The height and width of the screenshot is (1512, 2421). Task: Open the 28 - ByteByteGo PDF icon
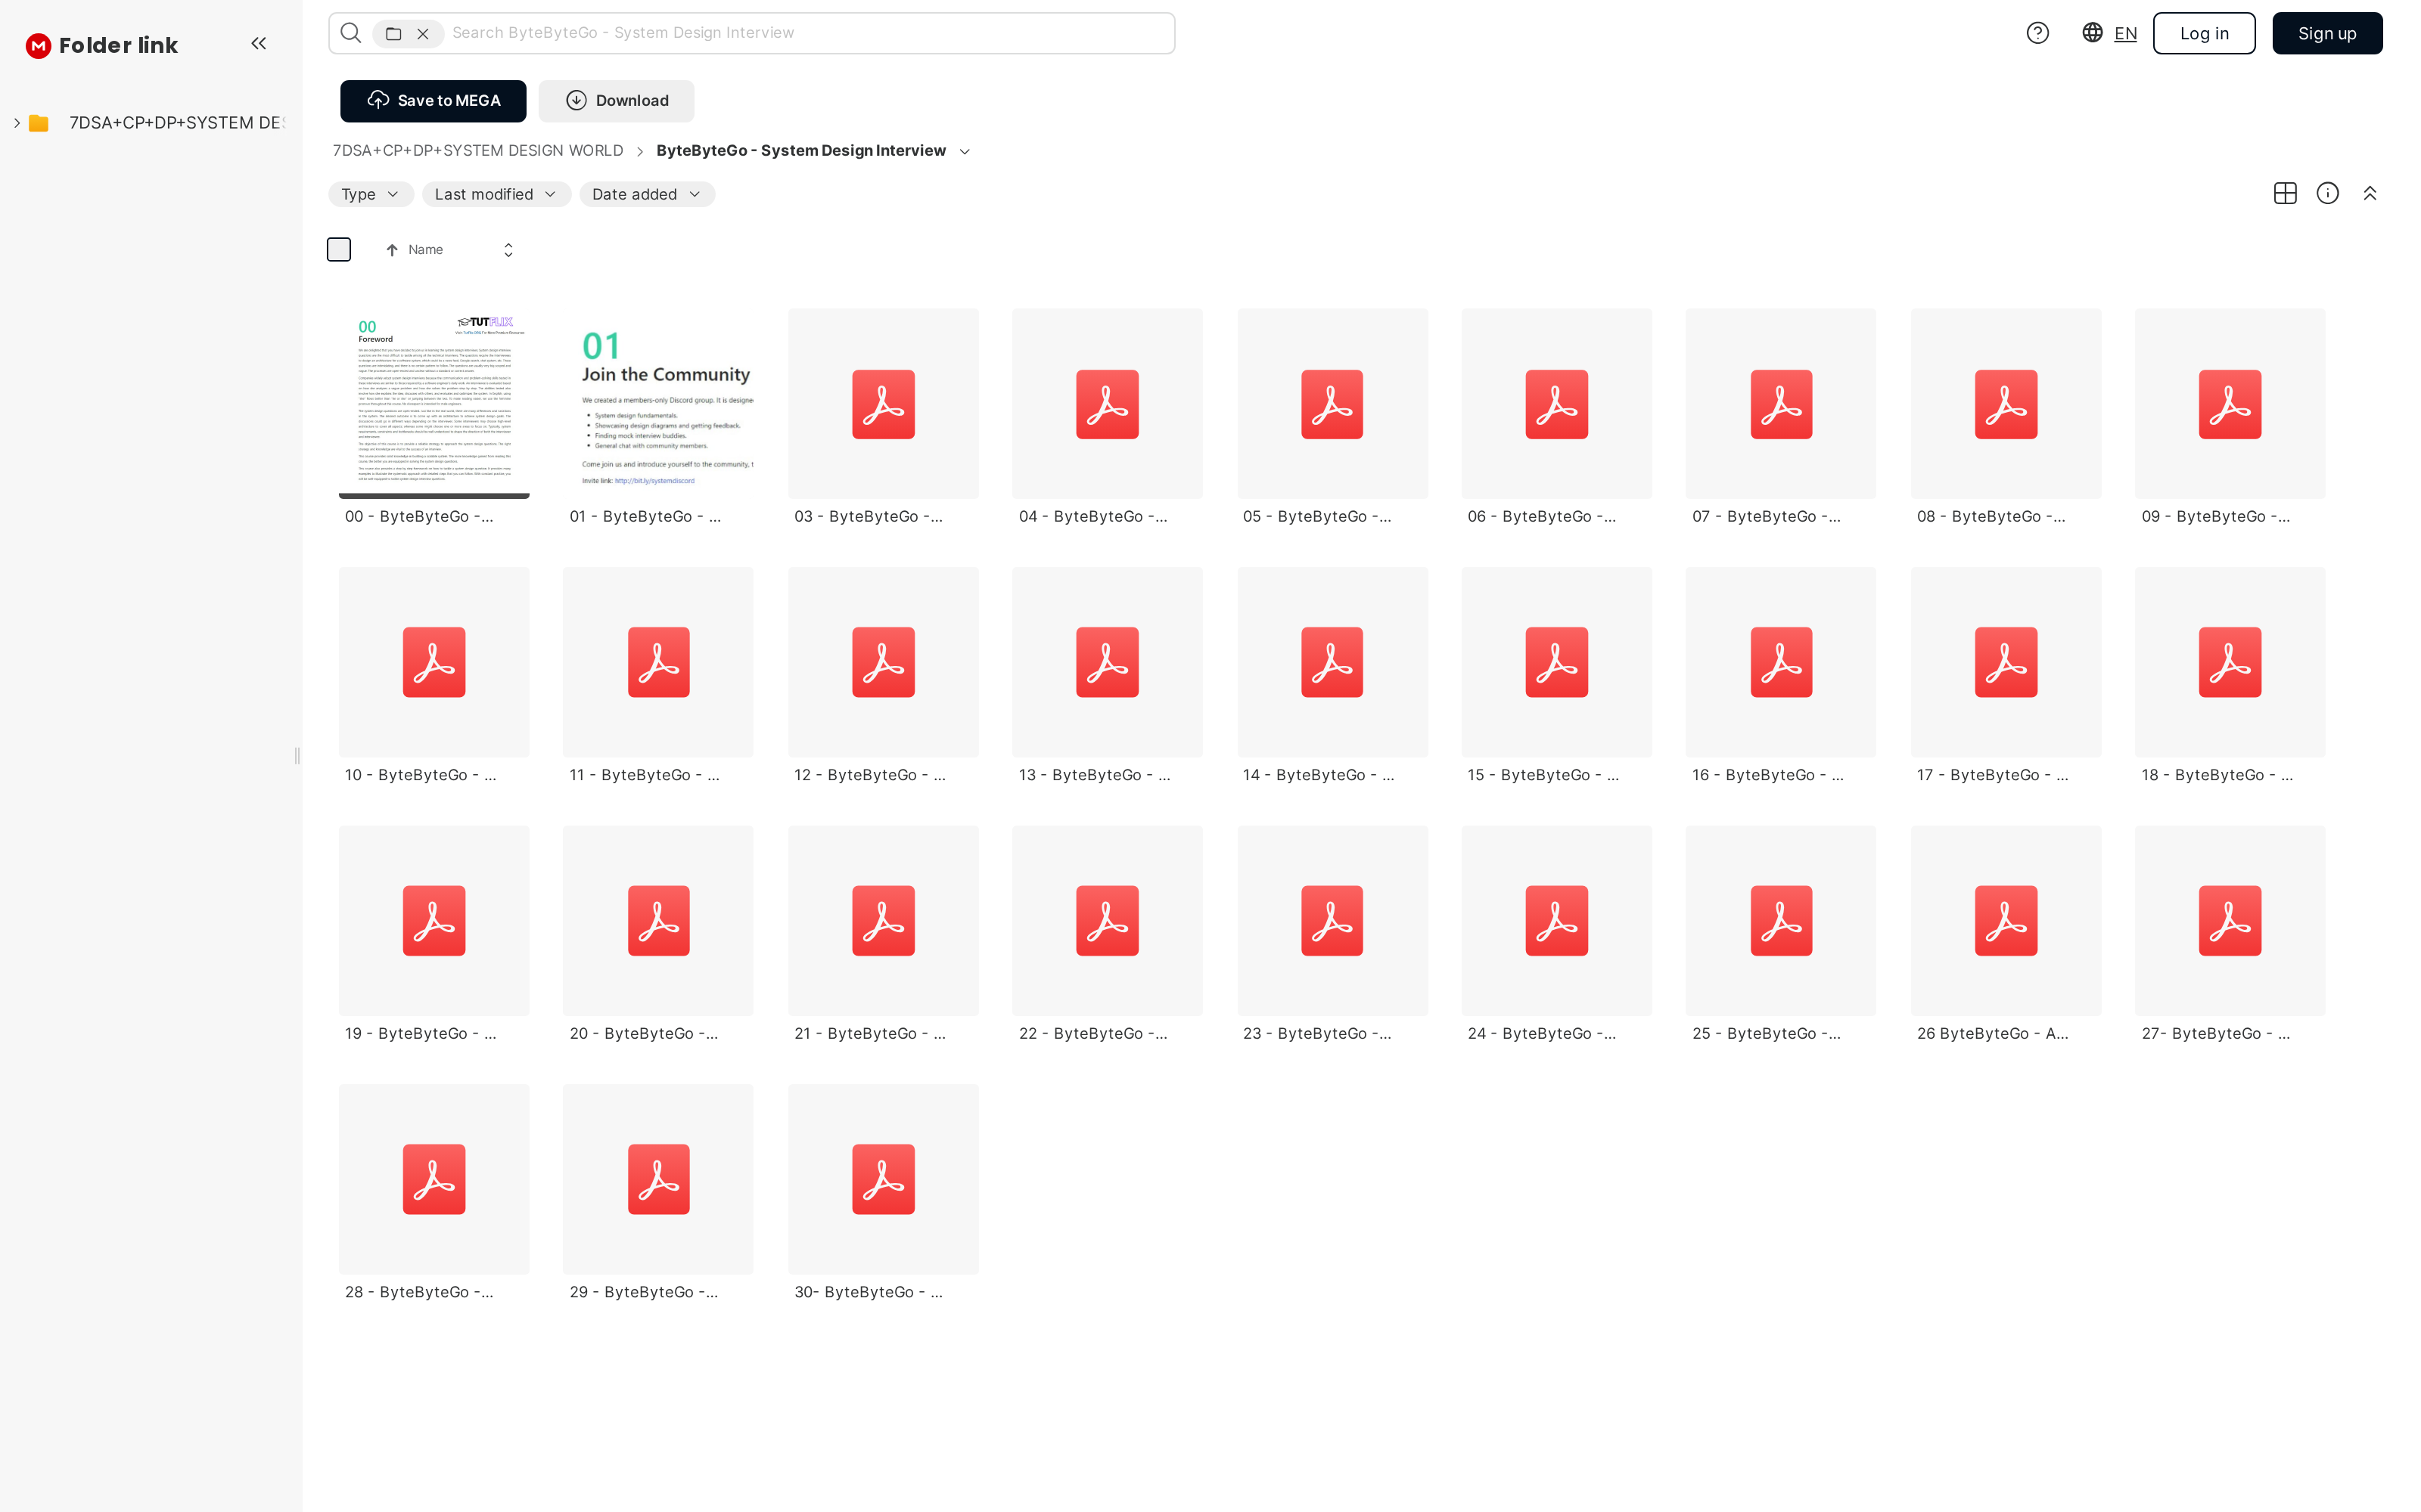coord(434,1179)
